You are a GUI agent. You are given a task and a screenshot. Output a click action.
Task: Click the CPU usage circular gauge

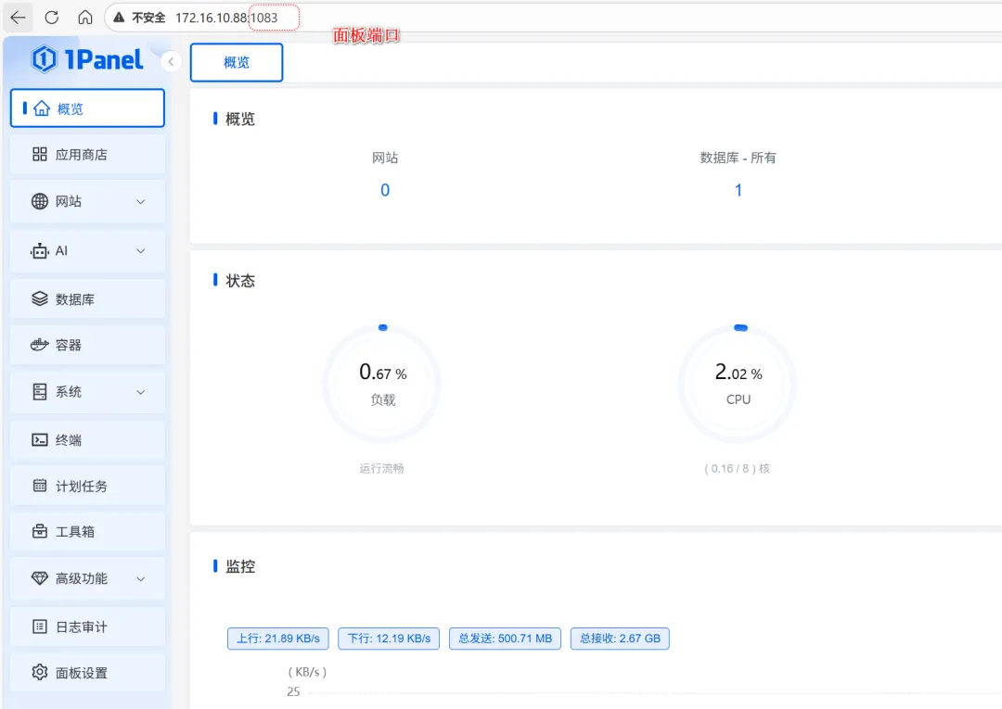pyautogui.click(x=738, y=383)
